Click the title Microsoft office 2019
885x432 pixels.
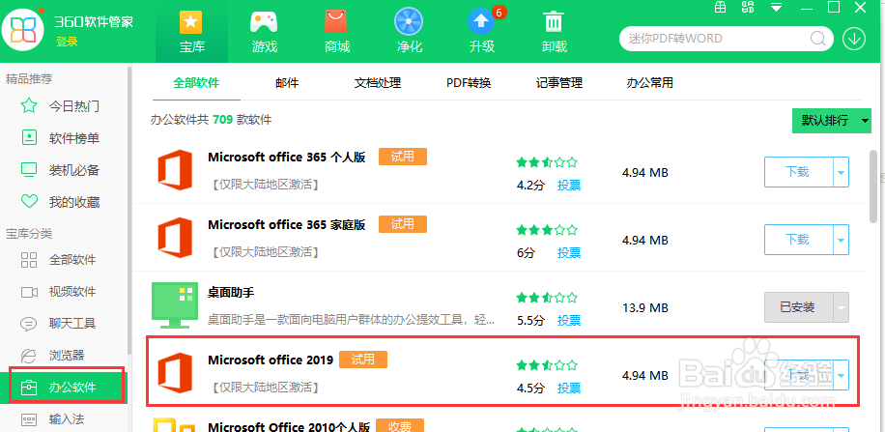click(x=271, y=360)
